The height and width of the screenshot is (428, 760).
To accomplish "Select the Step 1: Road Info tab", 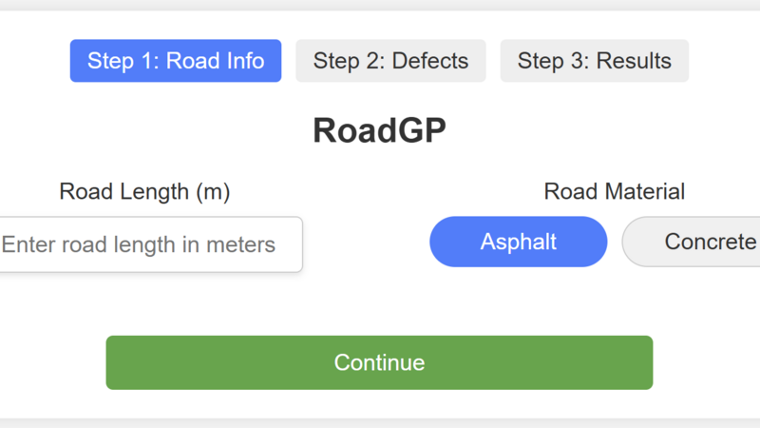I will pyautogui.click(x=176, y=61).
